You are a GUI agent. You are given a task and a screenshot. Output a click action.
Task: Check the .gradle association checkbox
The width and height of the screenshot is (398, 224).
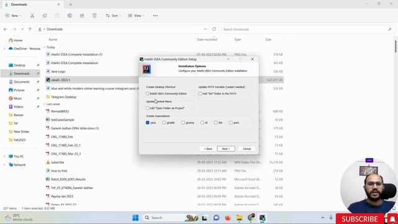(164, 123)
